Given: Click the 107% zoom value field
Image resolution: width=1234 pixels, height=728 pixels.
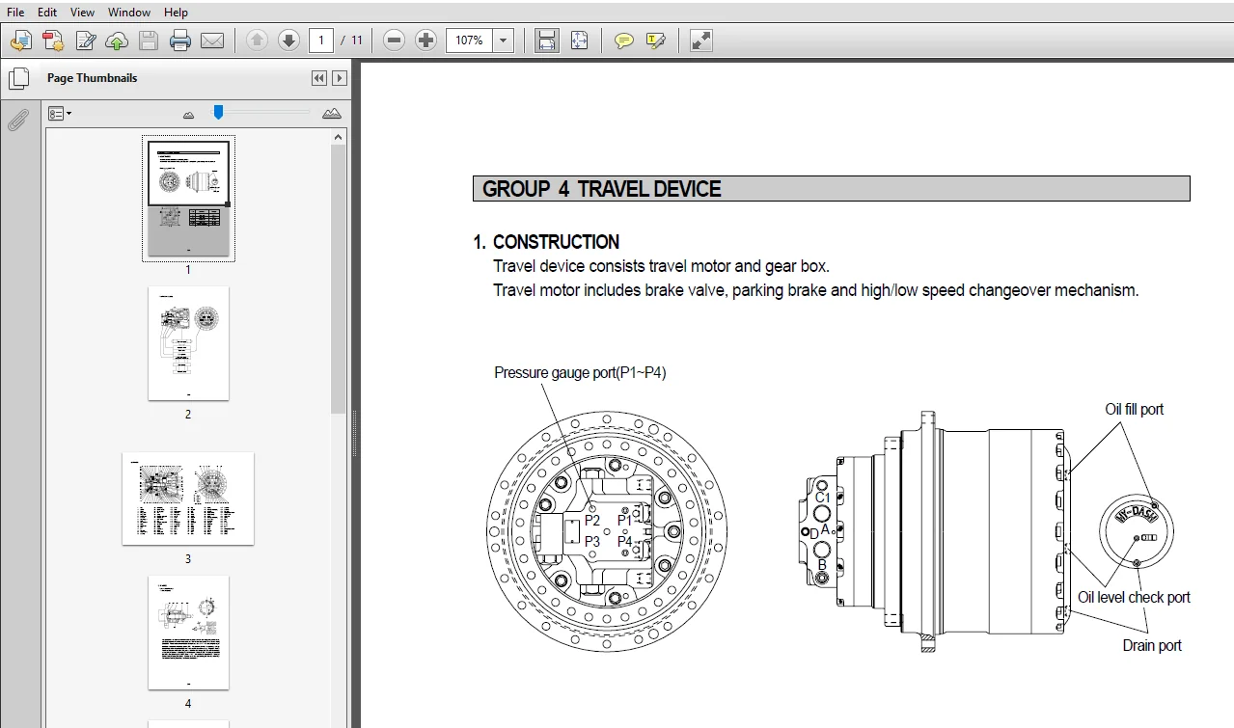Looking at the screenshot, I should (469, 40).
